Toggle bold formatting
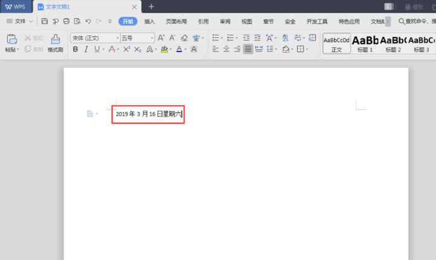Viewport: 436px width, 260px height. [x=75, y=49]
